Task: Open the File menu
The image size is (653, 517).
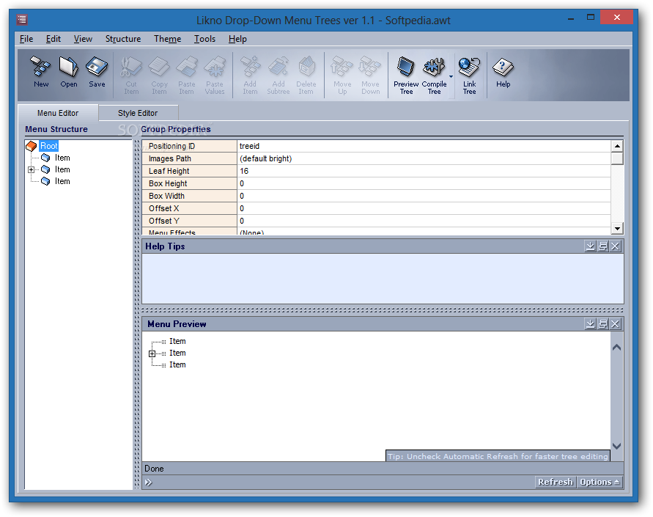Action: (x=26, y=39)
